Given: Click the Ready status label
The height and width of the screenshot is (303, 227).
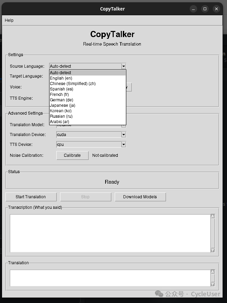Looking at the screenshot, I should pos(112,182).
